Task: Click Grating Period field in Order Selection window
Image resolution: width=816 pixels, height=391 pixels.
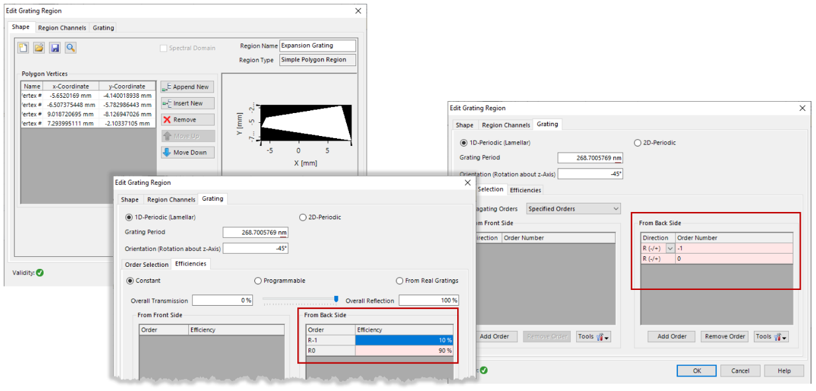Action: click(591, 158)
